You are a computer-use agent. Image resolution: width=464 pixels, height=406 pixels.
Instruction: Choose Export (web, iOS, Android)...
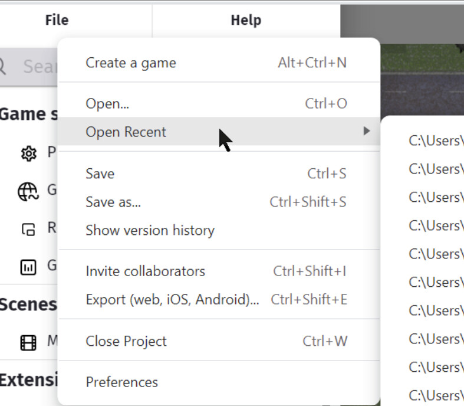[172, 299]
